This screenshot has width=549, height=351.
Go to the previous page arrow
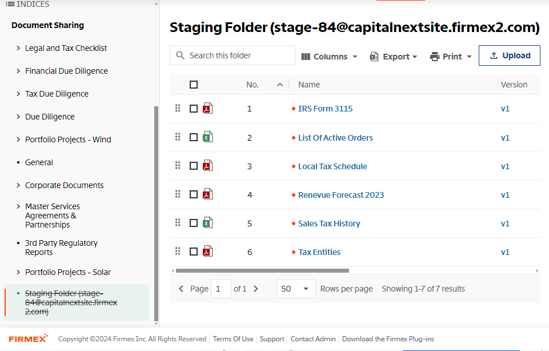tap(181, 289)
